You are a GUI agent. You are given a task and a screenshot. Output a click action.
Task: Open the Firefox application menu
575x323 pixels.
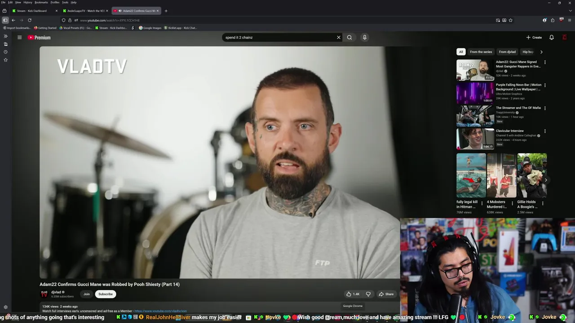tap(570, 20)
